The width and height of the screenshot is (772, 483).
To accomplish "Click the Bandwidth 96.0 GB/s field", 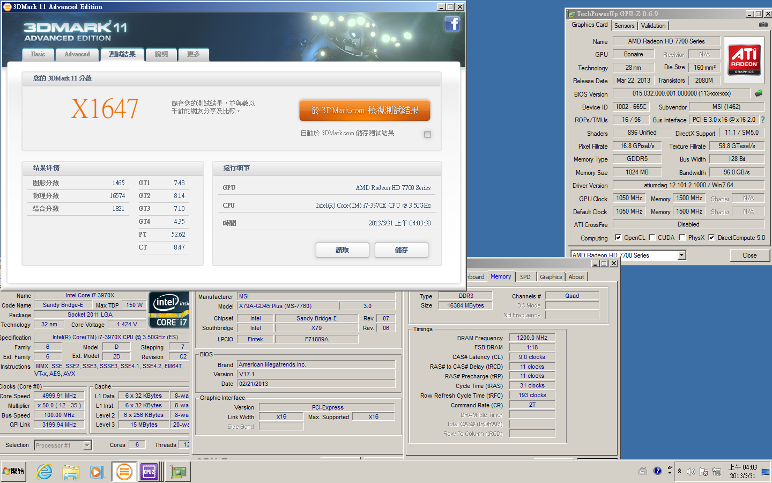I will 737,172.
